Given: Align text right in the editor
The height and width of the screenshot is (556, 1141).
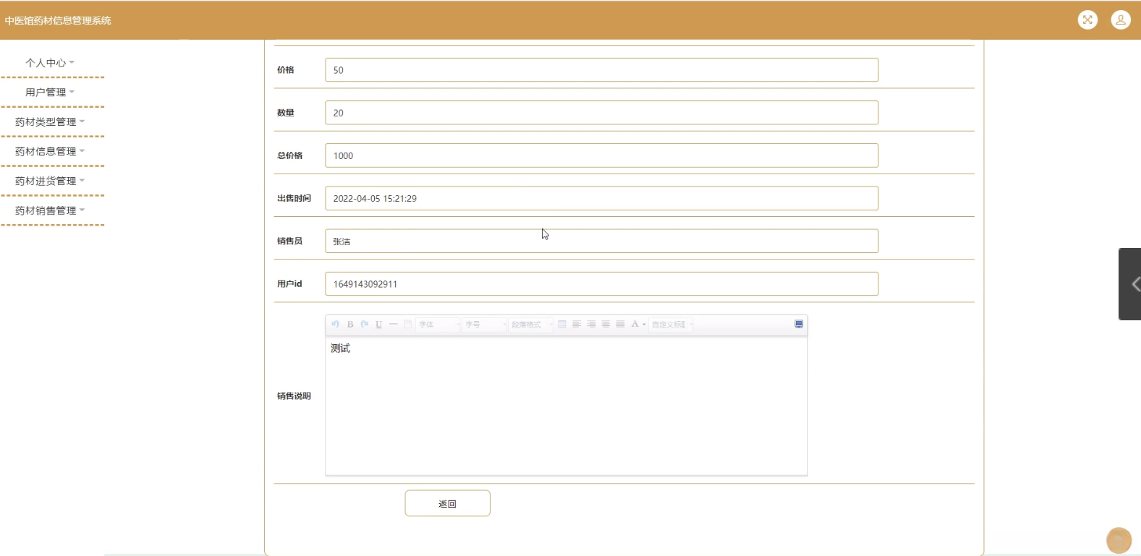Looking at the screenshot, I should tap(591, 325).
